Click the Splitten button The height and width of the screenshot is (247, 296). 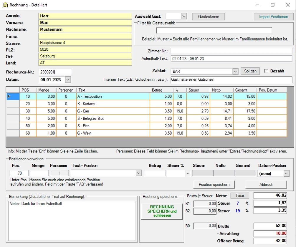point(250,71)
